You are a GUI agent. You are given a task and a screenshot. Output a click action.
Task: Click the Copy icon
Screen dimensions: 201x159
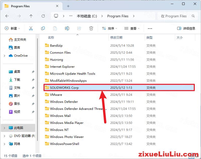[x=43, y=28]
